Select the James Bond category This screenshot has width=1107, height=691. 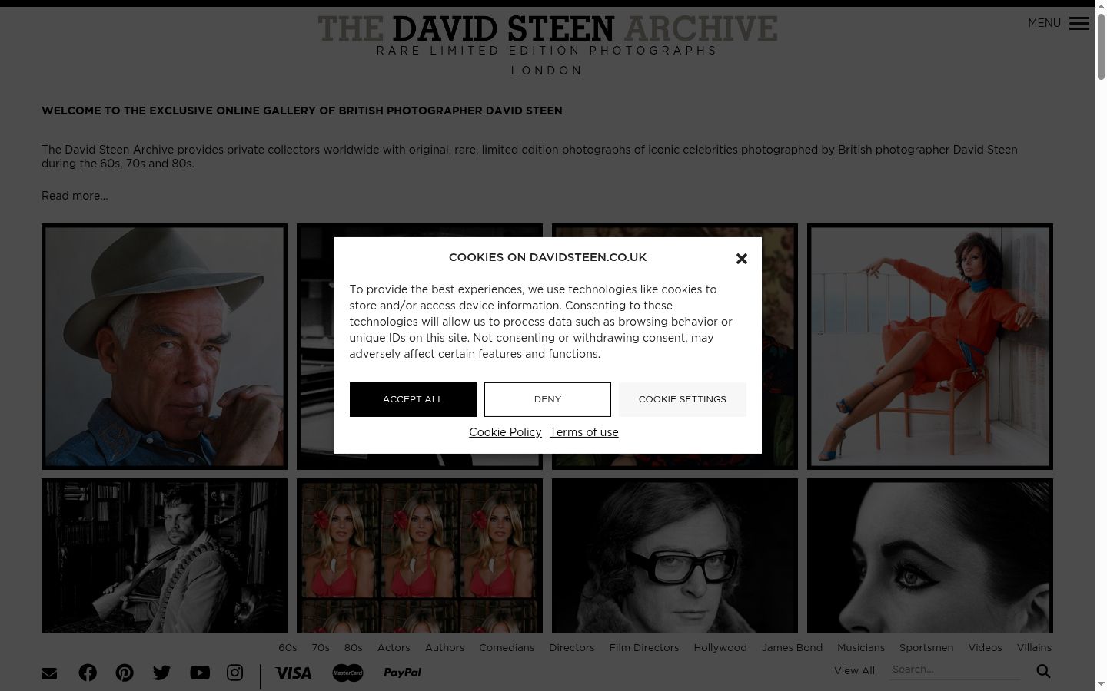click(x=792, y=648)
